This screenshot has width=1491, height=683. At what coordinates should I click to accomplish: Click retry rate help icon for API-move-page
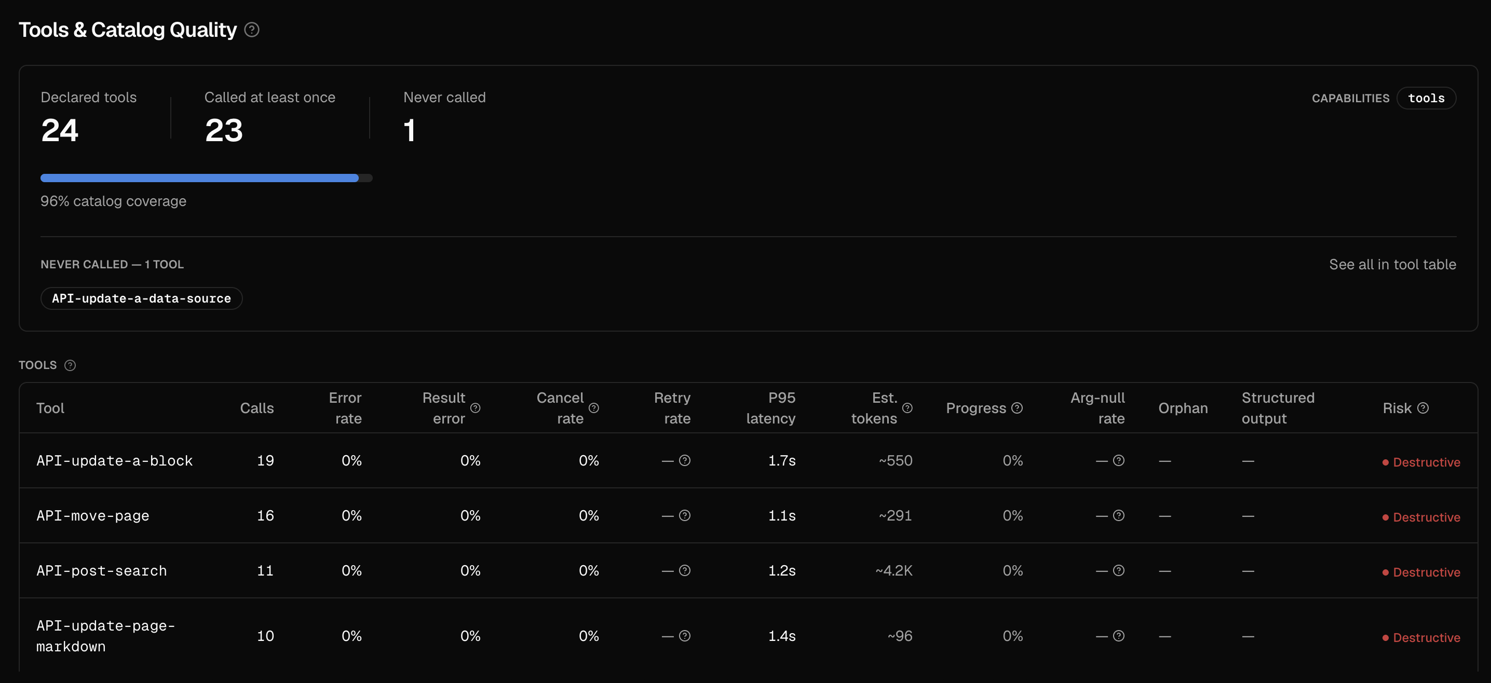pos(685,516)
